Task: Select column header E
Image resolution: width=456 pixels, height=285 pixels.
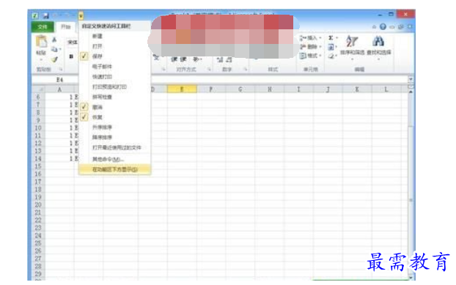Action: pos(182,89)
